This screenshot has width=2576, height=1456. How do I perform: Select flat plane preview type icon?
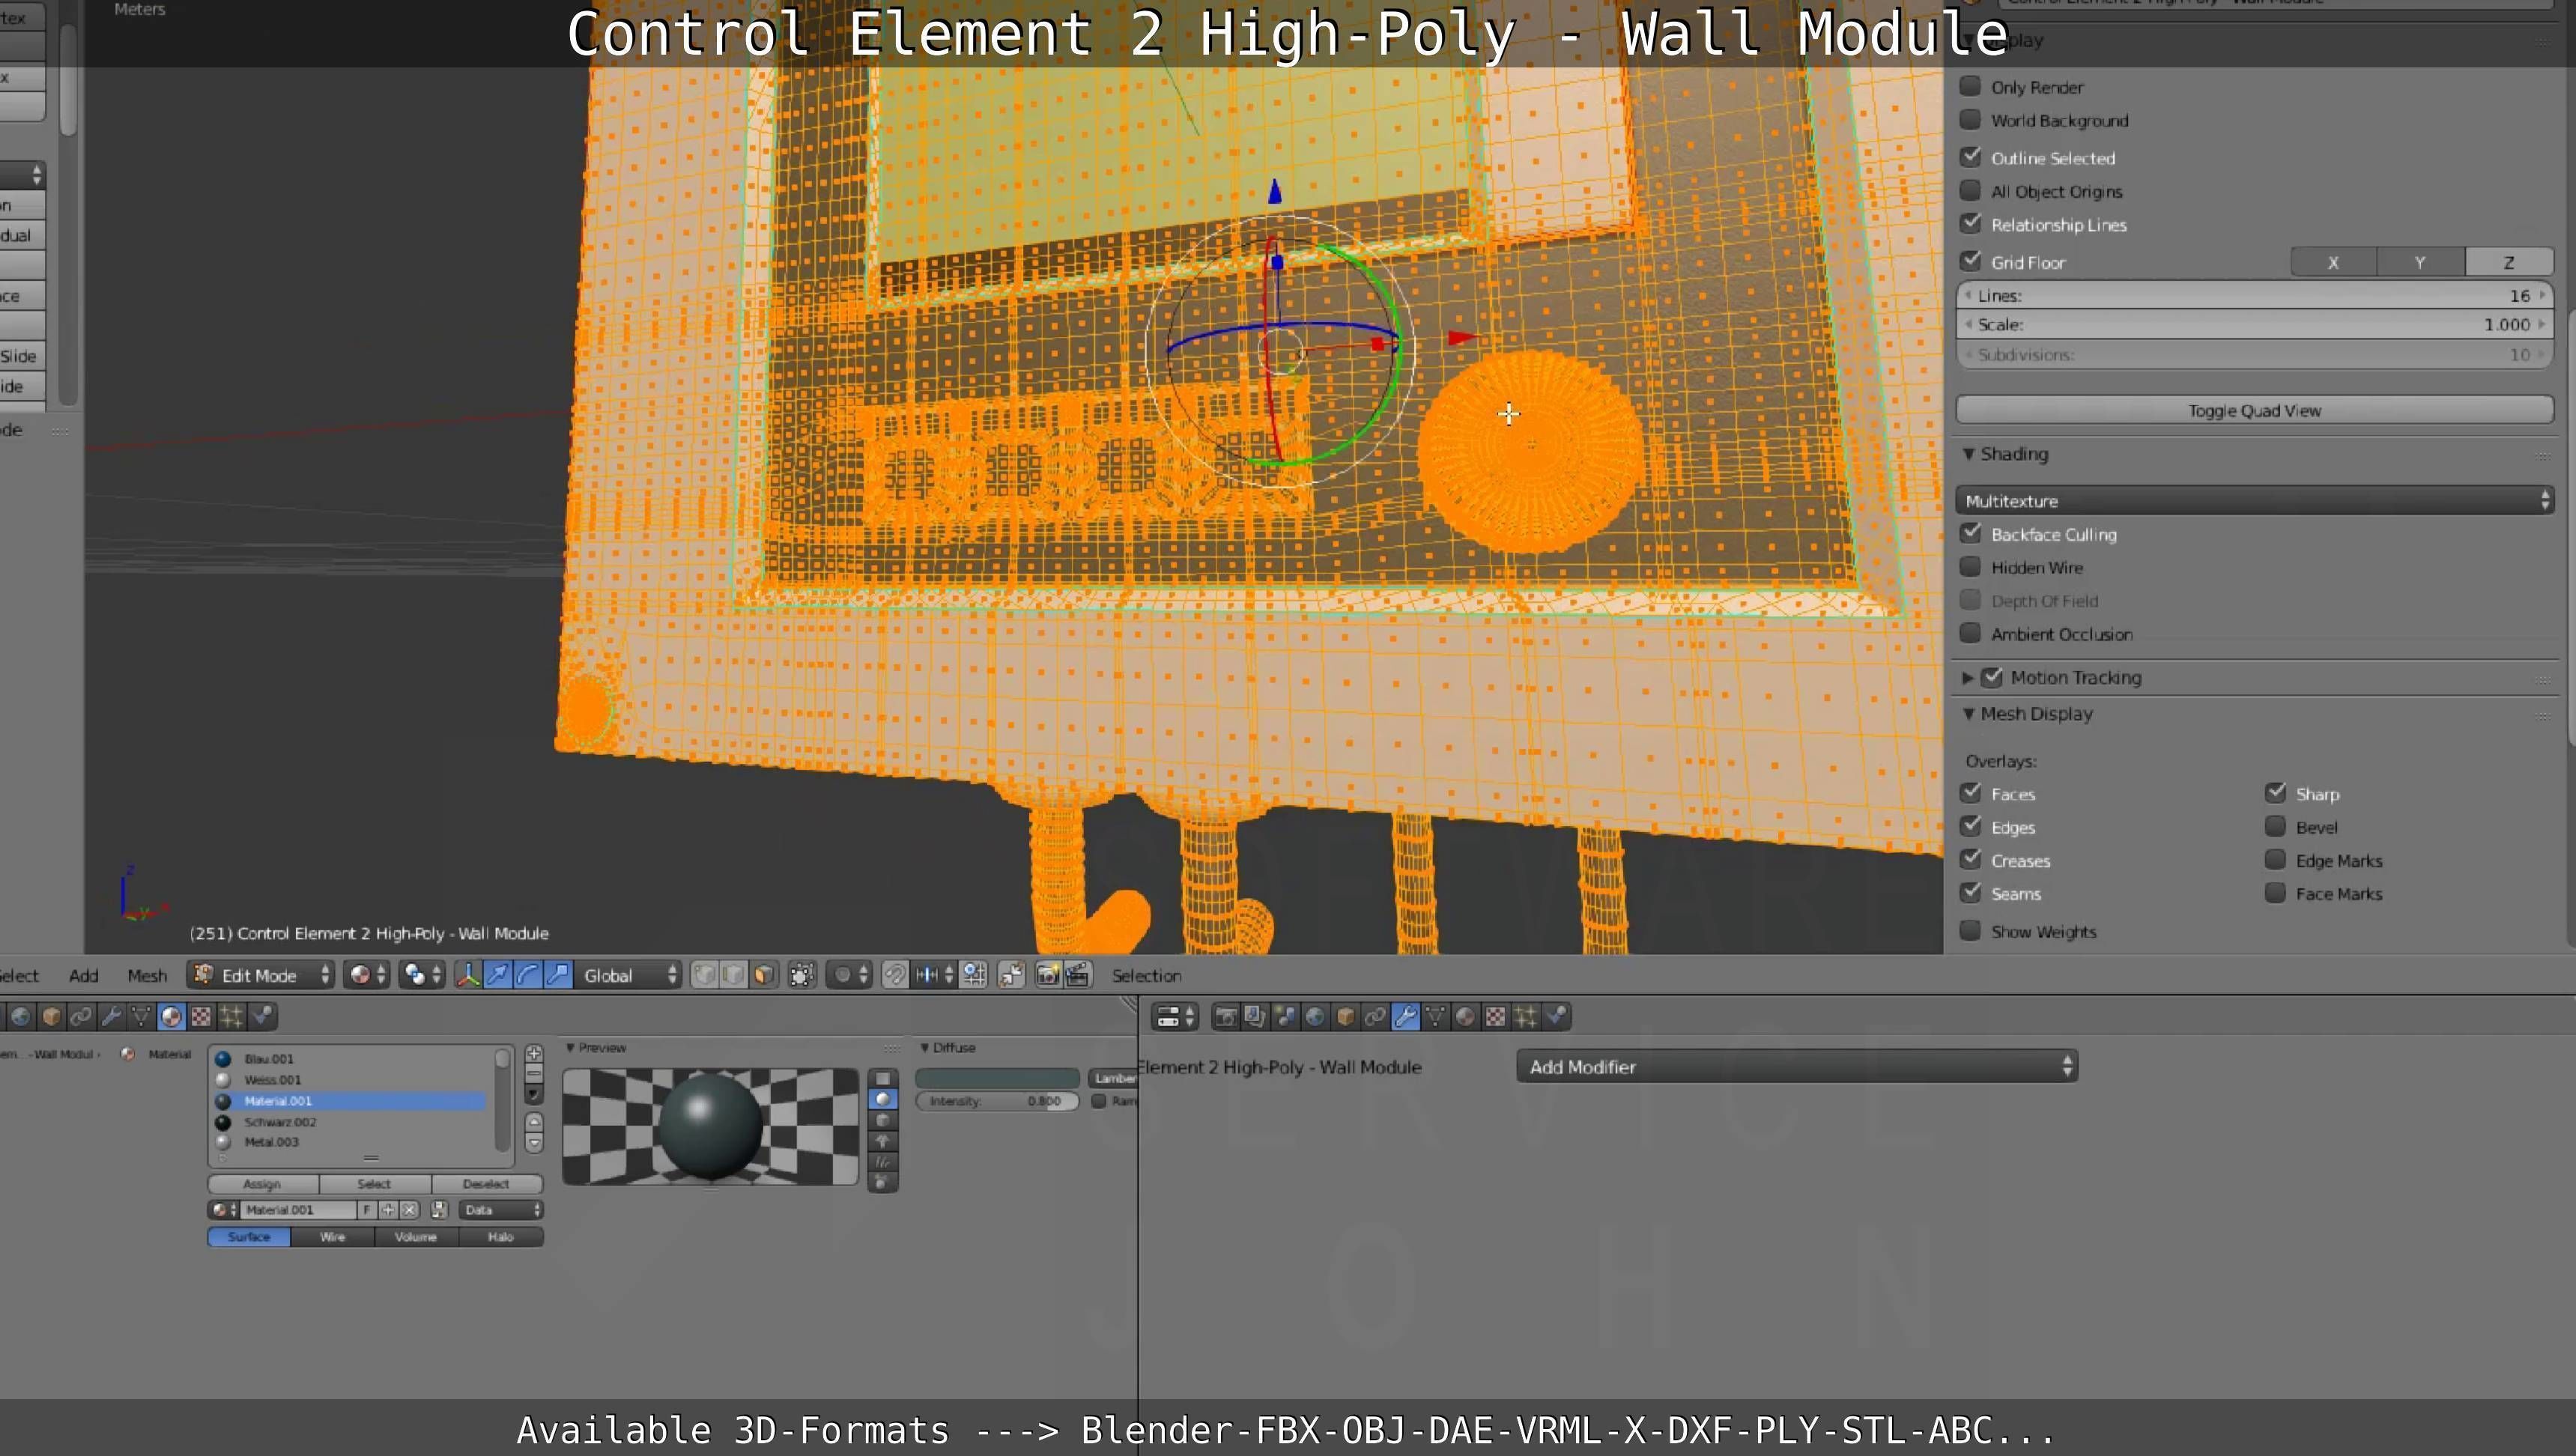click(882, 1078)
